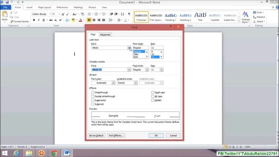Screen dimensions: 279x157
Task: Toggle Italic formatting in the ribbon
Action: (39, 20)
